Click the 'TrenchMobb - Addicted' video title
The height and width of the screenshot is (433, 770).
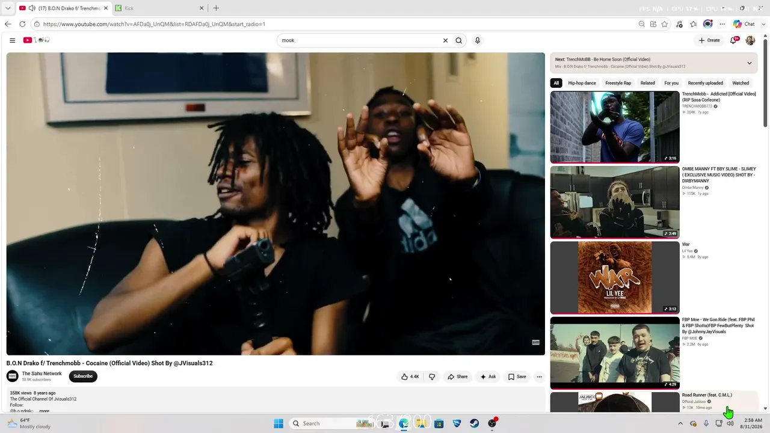point(719,97)
